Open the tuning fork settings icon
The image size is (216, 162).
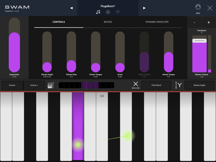point(118,12)
